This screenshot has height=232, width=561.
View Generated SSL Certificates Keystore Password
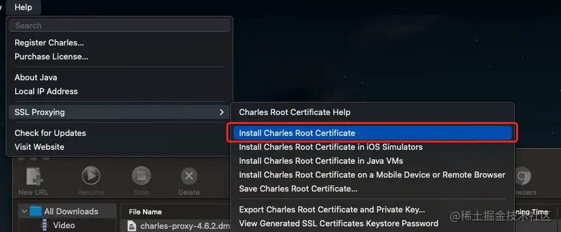(373, 223)
